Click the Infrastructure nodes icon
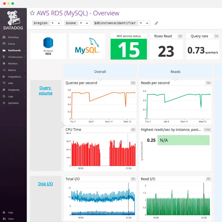The image size is (222, 222). [x=4, y=57]
